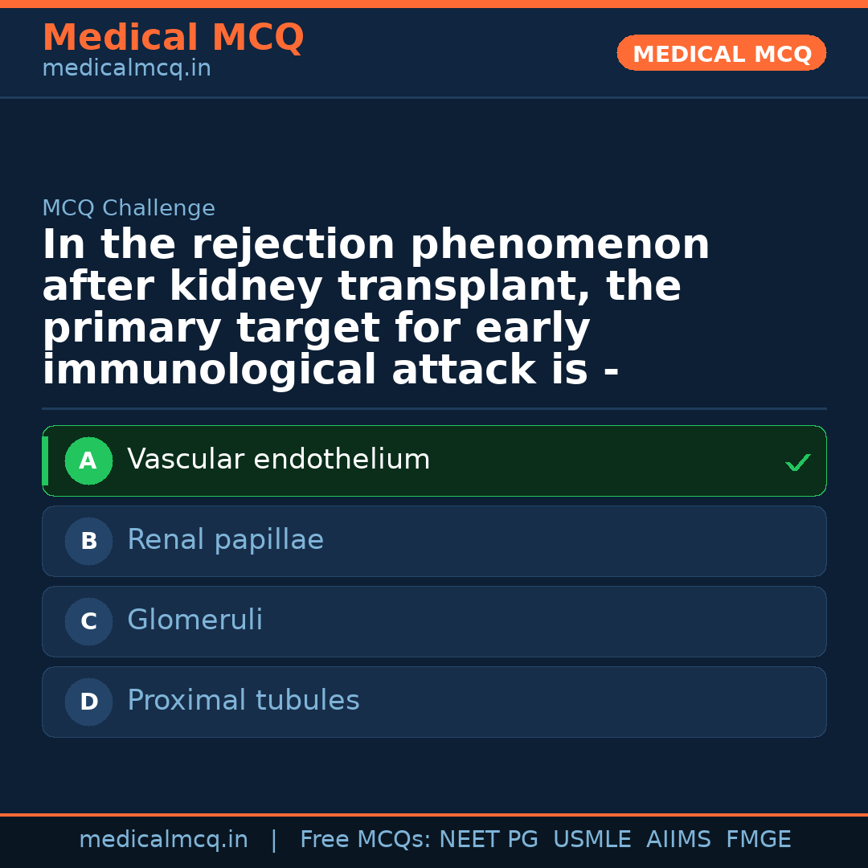Viewport: 868px width, 868px height.
Task: Click the orange MEDICAL MCQ badge
Action: (721, 54)
